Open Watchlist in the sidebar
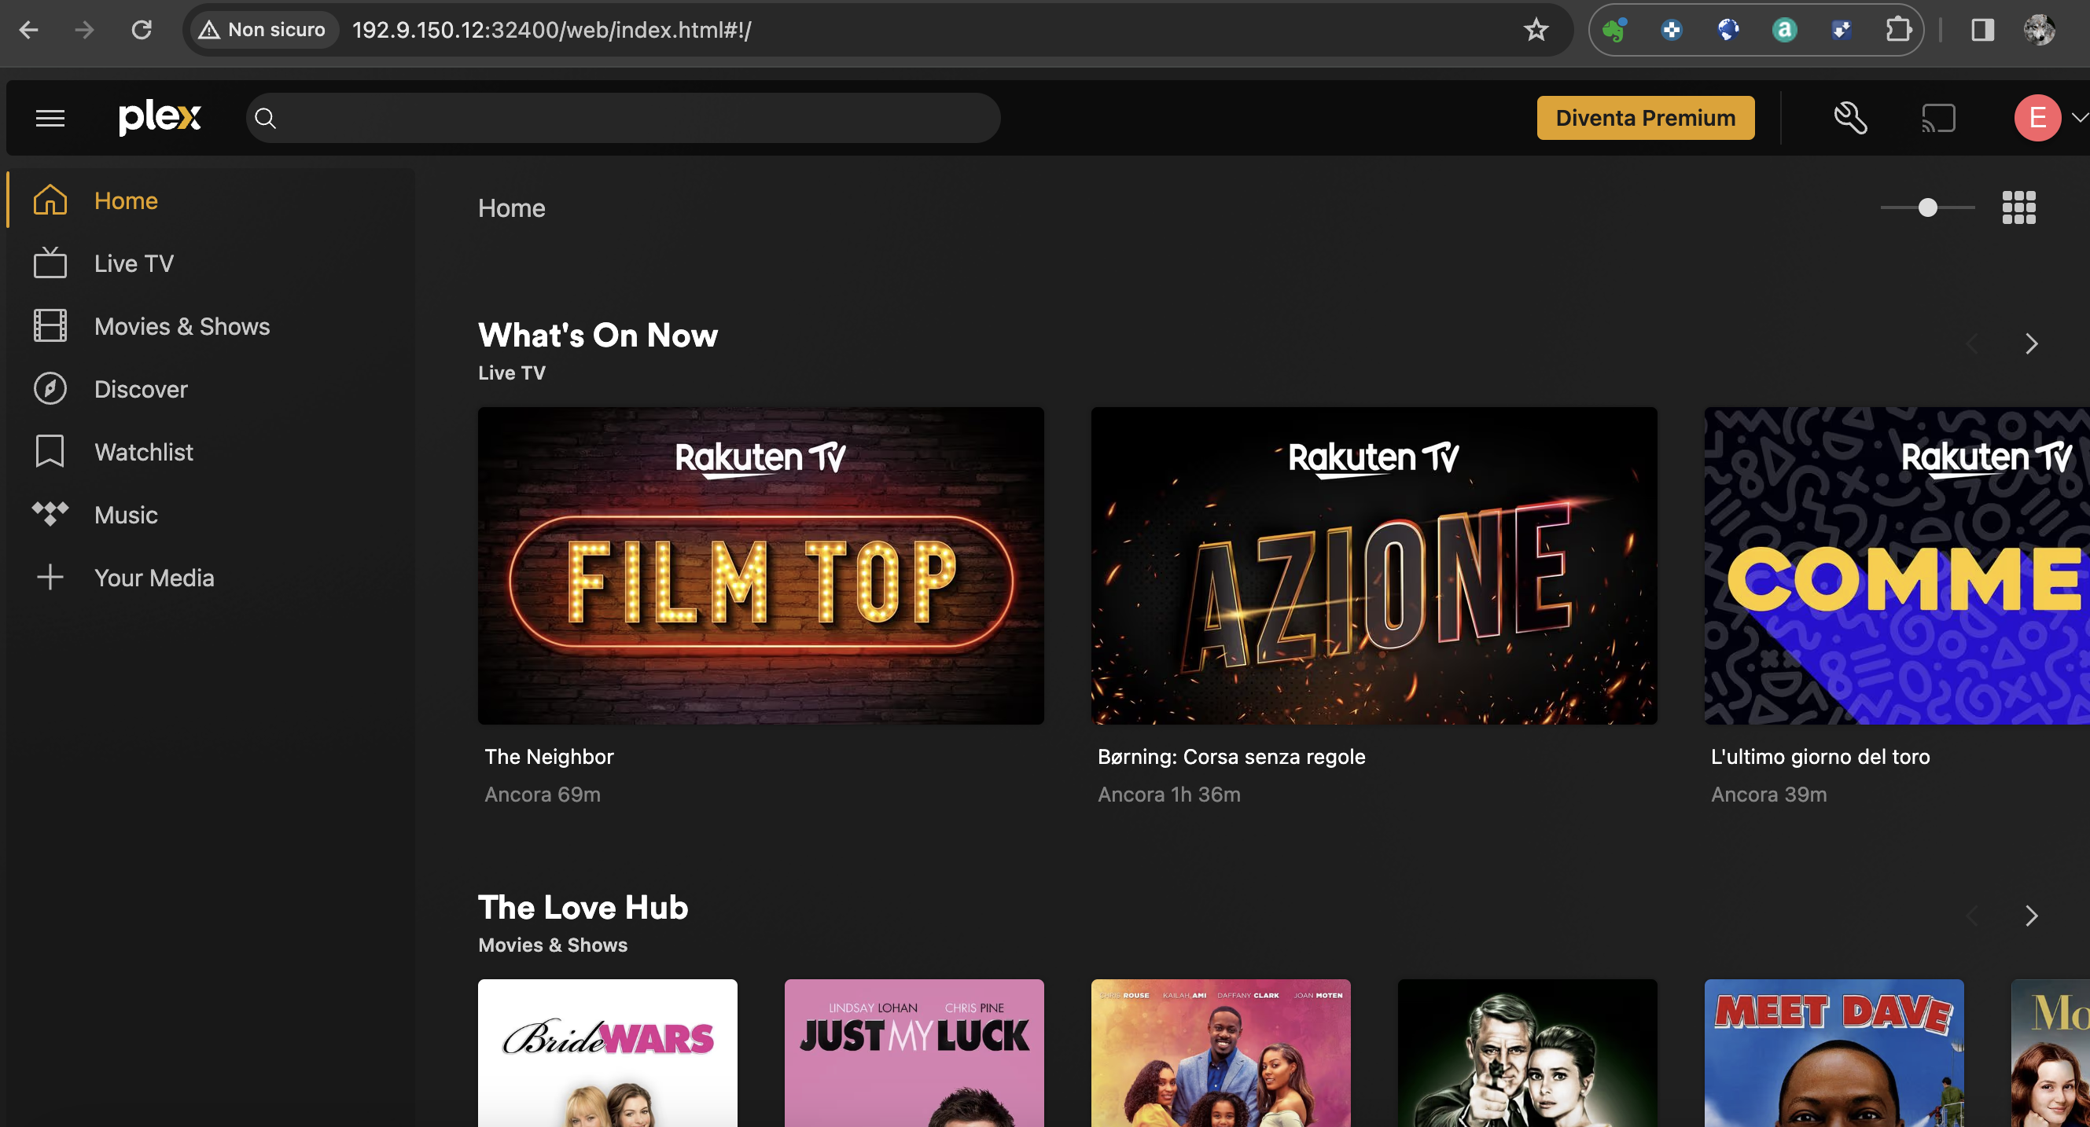This screenshot has width=2090, height=1127. pyautogui.click(x=144, y=453)
